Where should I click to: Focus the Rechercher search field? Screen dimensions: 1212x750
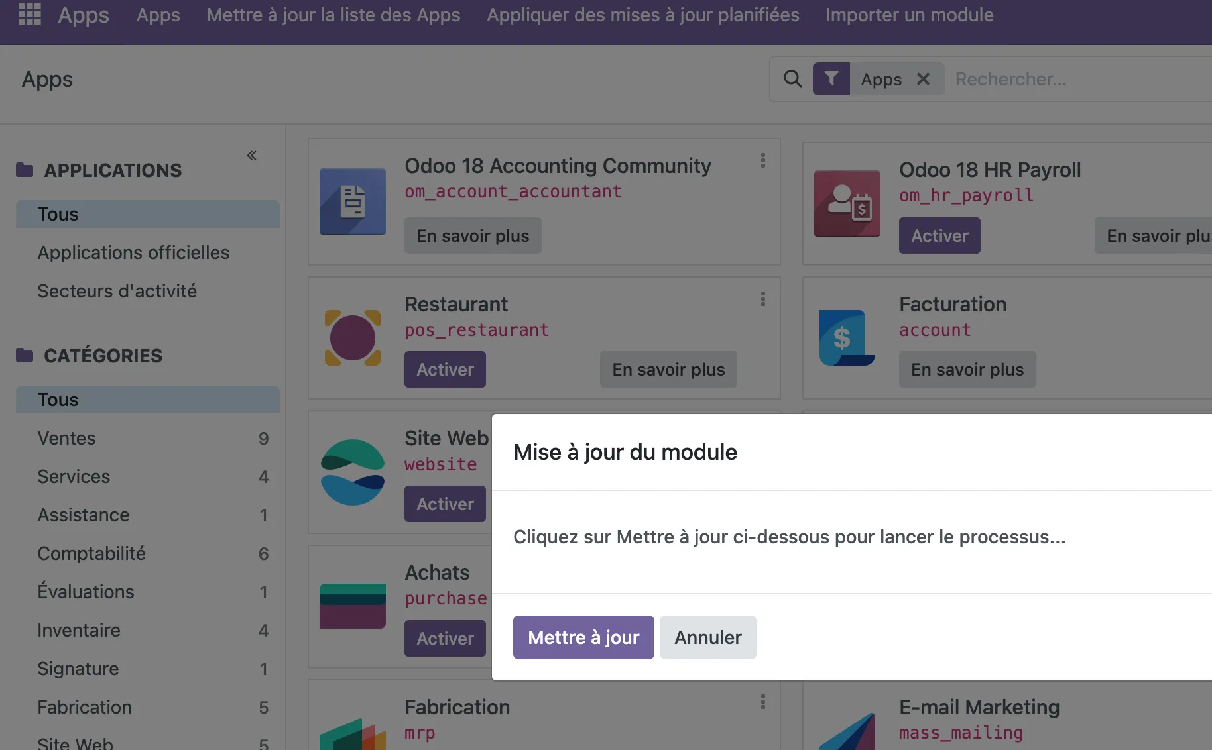1081,79
